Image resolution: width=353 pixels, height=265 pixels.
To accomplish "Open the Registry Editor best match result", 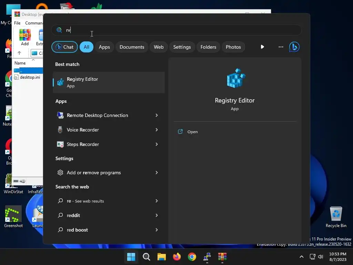I will click(109, 82).
